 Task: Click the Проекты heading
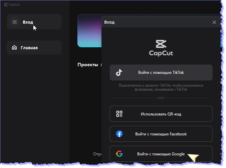[x=88, y=65]
